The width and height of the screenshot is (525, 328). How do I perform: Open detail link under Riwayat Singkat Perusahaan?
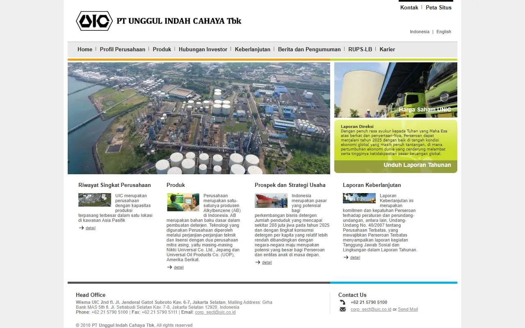pos(91,228)
